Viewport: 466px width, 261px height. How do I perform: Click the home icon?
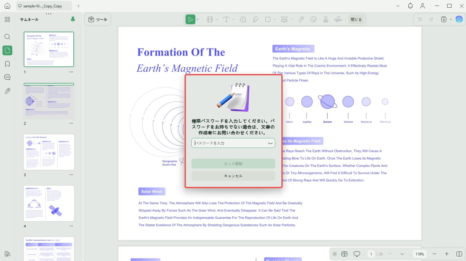pyautogui.click(x=7, y=6)
